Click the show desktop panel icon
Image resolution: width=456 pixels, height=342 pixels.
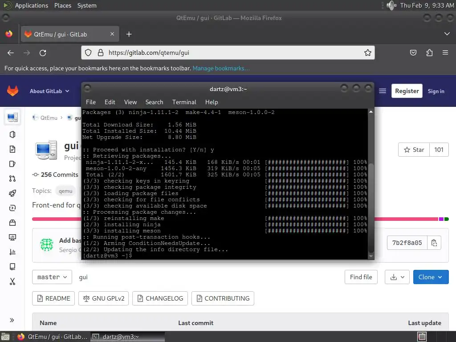point(5,337)
